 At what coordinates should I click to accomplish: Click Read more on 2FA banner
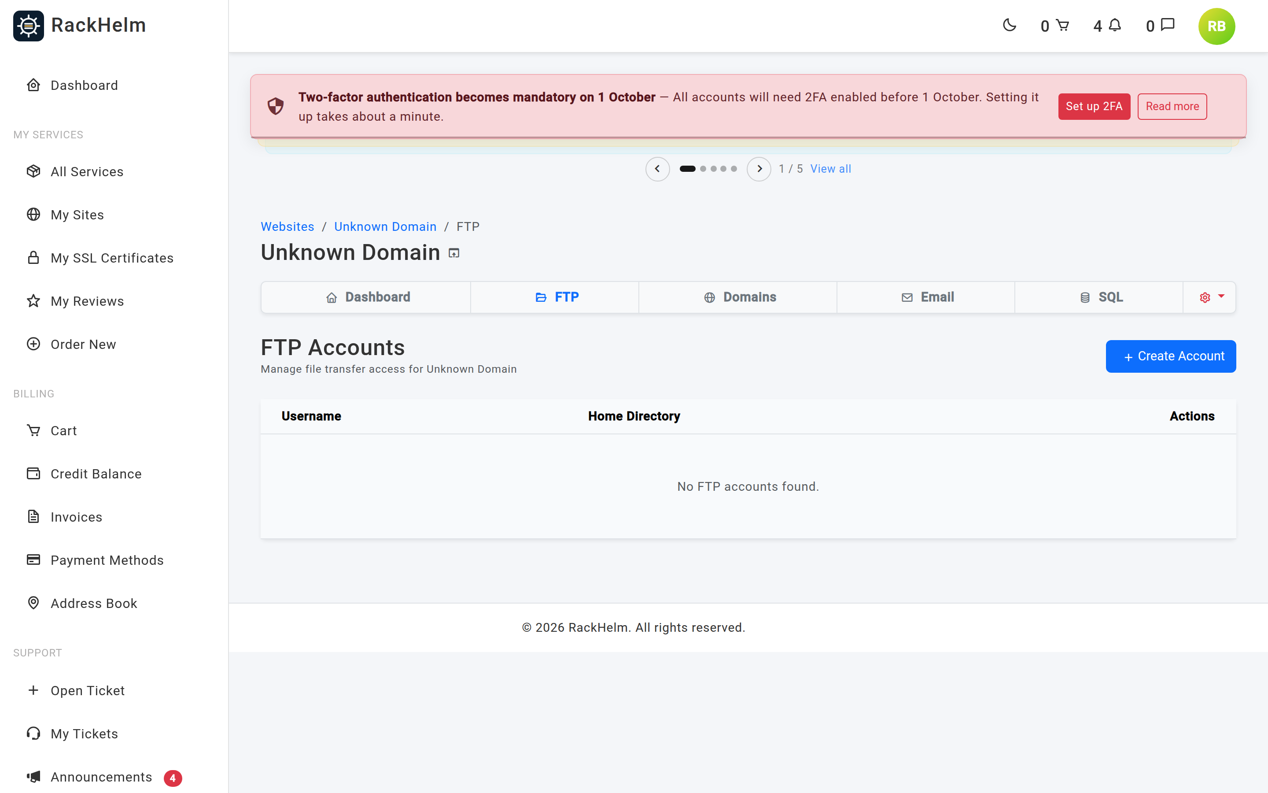click(1172, 107)
